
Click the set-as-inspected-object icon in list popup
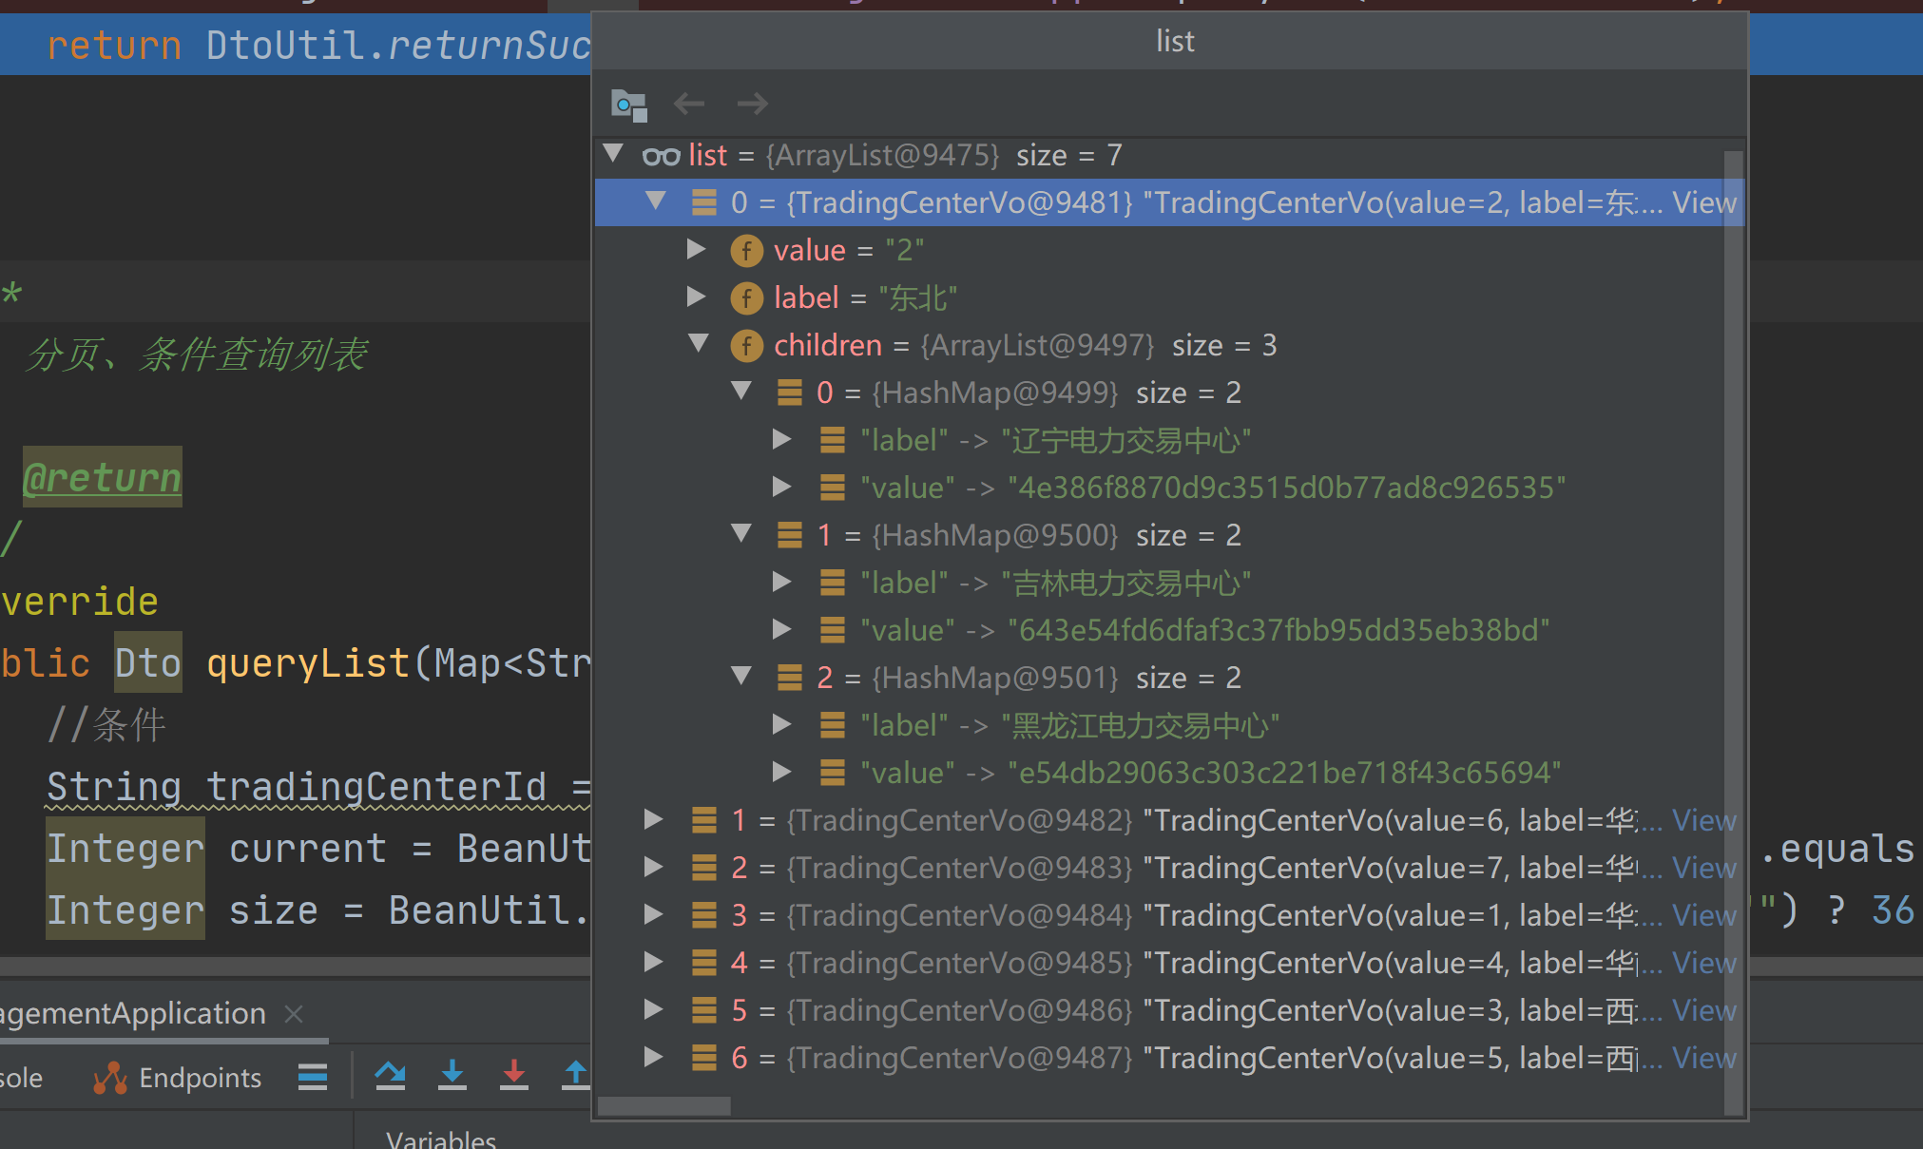click(x=628, y=105)
